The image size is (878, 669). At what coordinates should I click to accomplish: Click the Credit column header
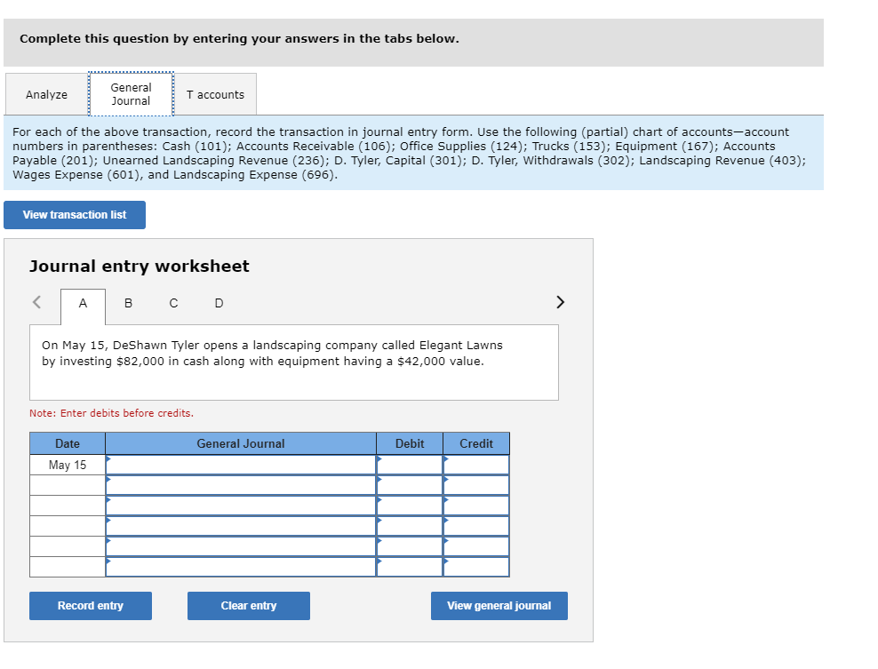[476, 443]
